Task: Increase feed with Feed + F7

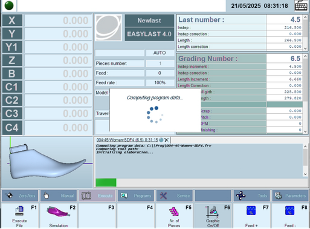Action: pyautogui.click(x=251, y=216)
